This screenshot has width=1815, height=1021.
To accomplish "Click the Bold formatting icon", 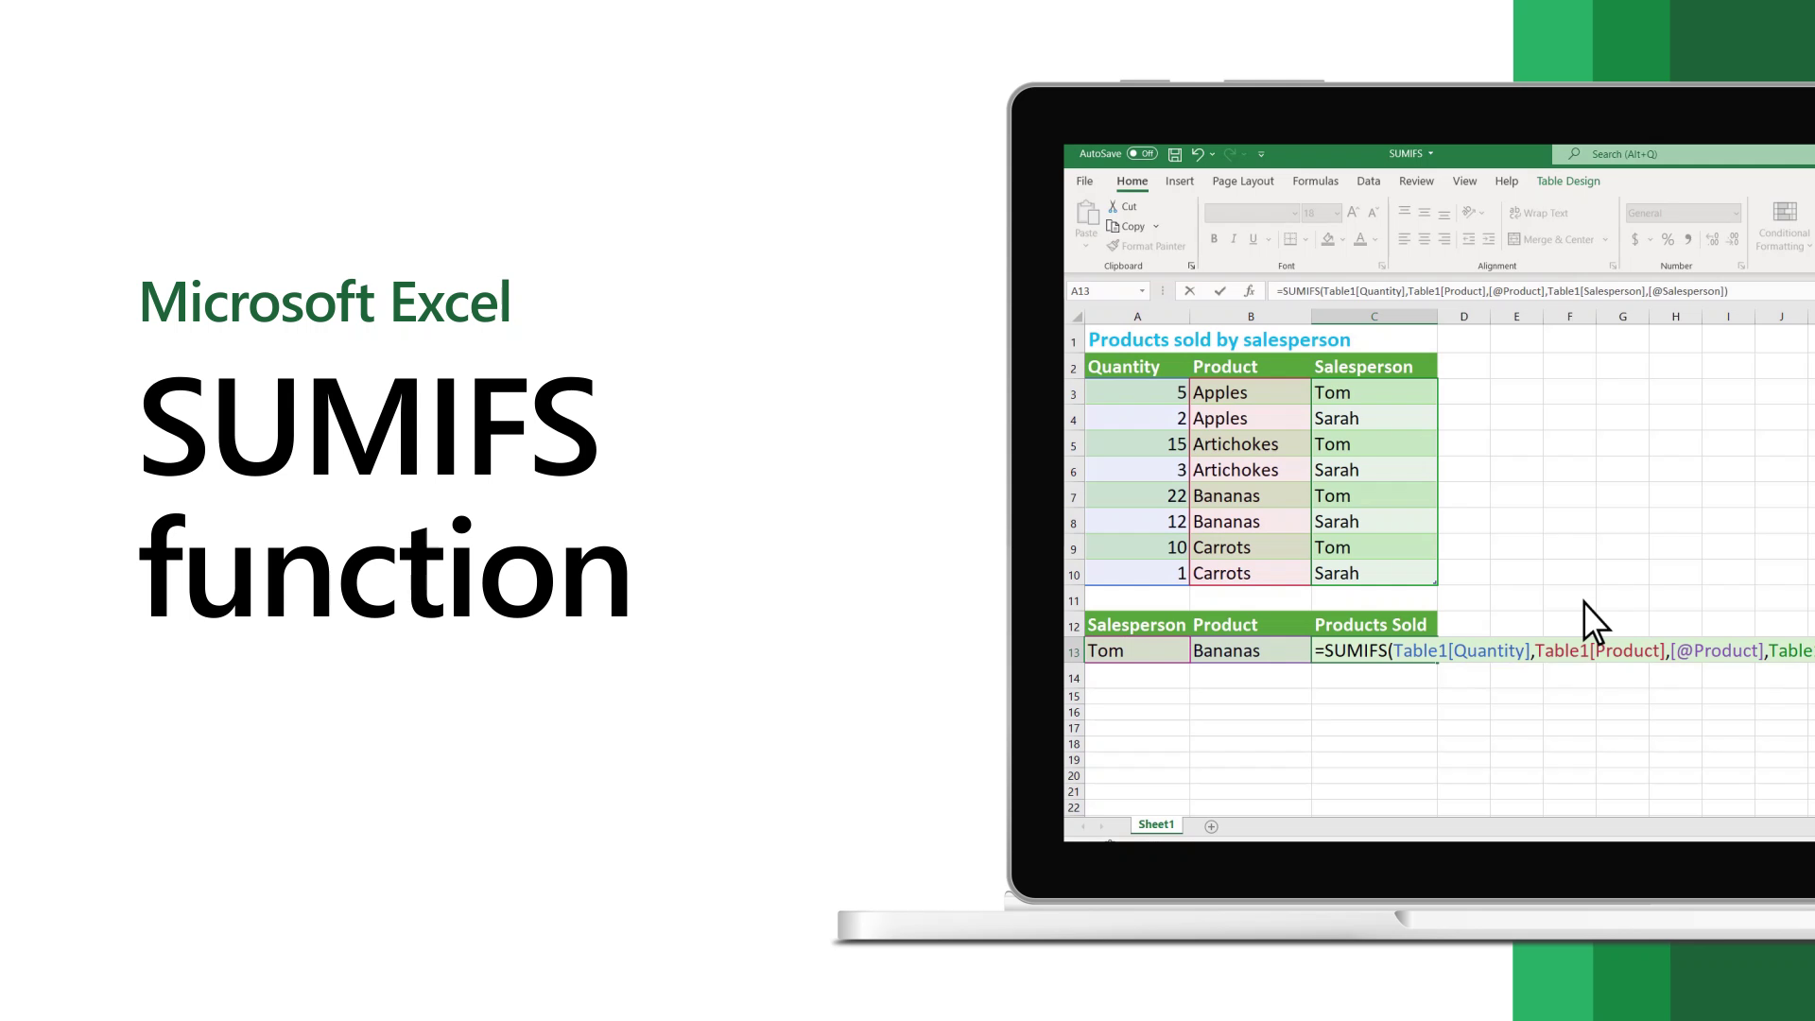I will coord(1214,239).
